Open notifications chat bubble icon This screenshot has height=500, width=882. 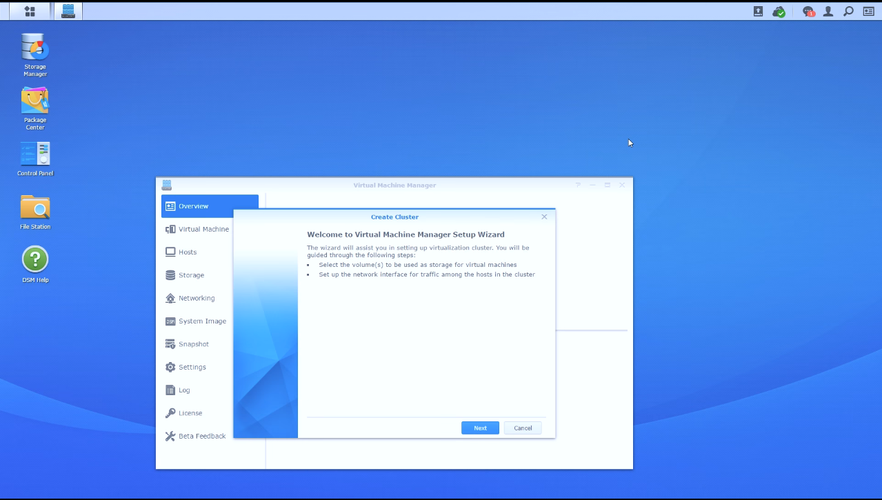(808, 11)
